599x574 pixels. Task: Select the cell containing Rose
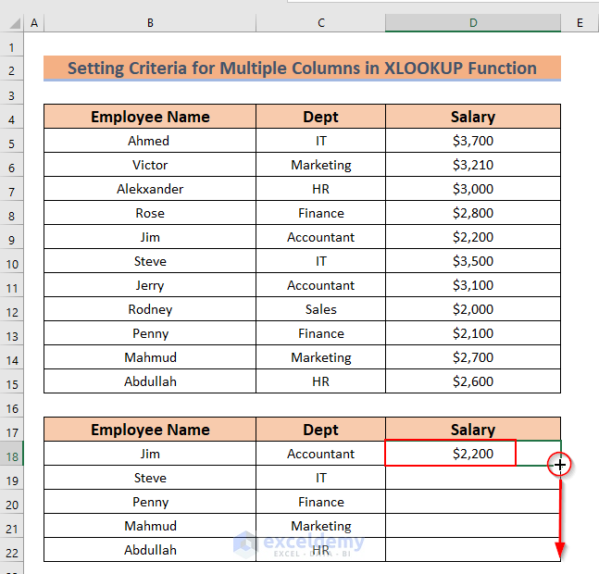point(150,213)
